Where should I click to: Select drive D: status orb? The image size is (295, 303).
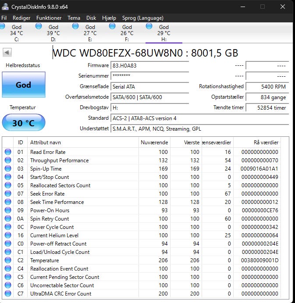click(x=39, y=26)
